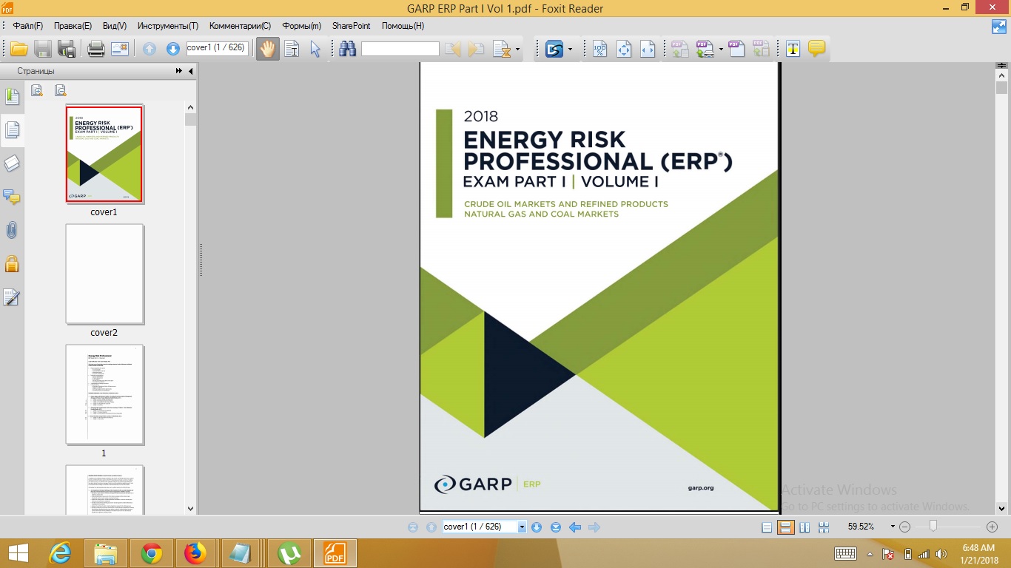Go to next page with toolbar down arrow
This screenshot has height=568, width=1011.
[x=173, y=50]
